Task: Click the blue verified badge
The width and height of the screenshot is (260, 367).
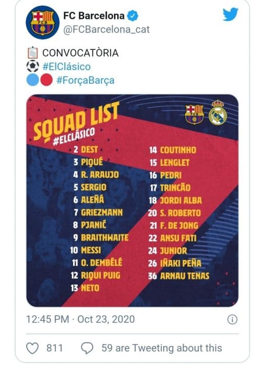Action: tap(132, 16)
